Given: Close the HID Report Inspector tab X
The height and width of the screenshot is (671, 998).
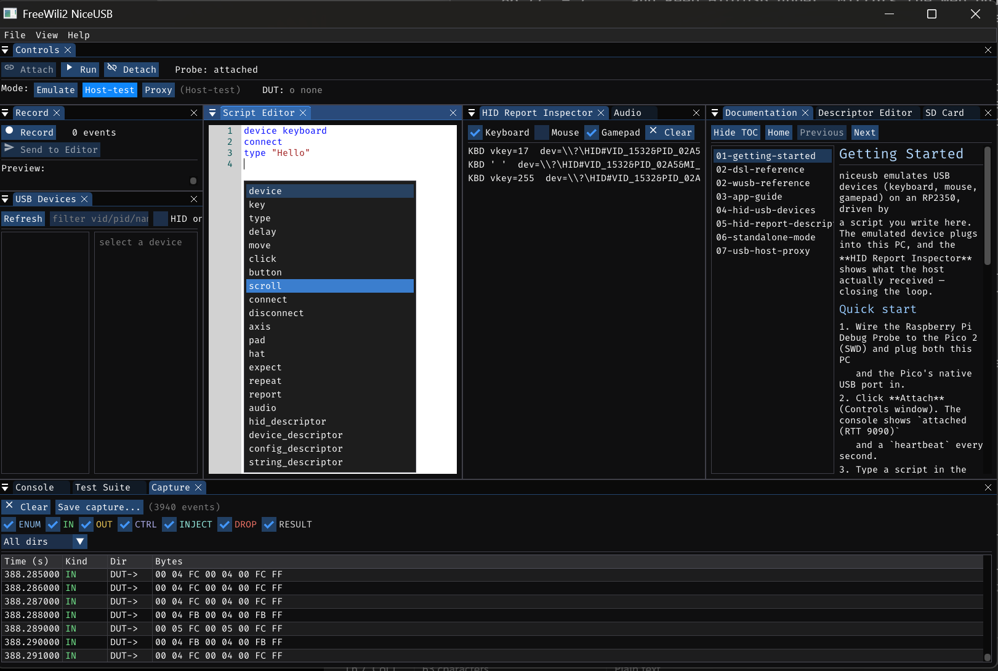Looking at the screenshot, I should 601,113.
